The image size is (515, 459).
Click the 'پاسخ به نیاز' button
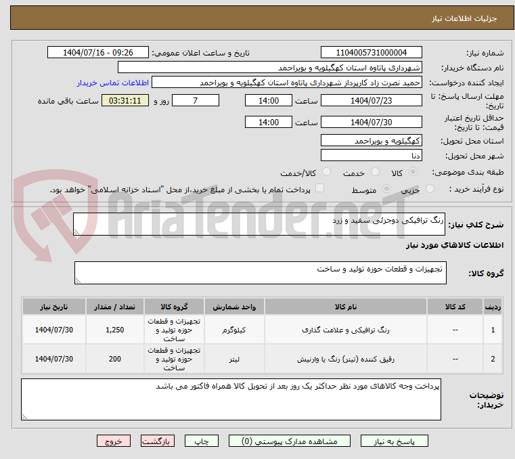[x=394, y=441]
